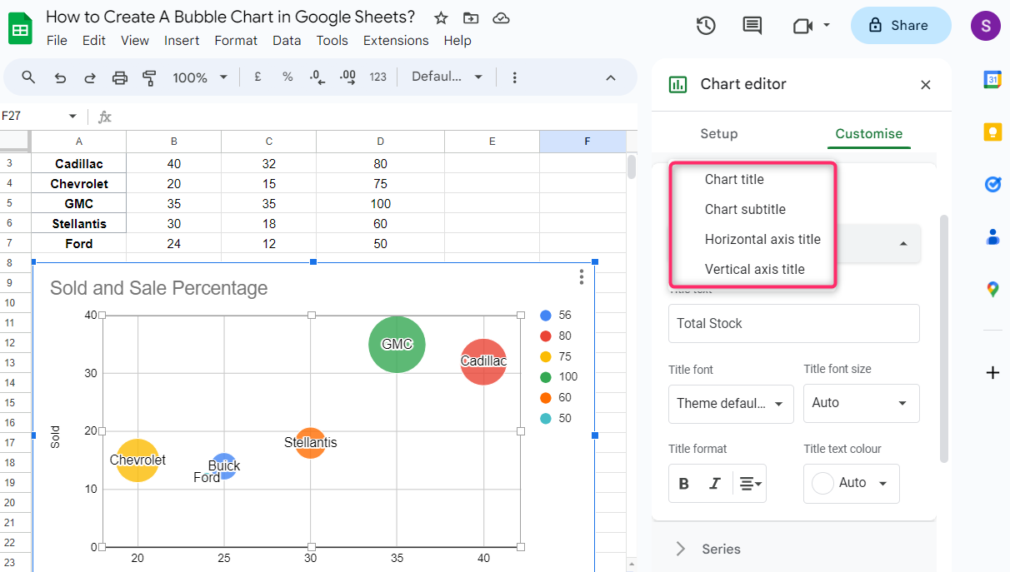Open zoom level 100% dropdown

coord(200,77)
